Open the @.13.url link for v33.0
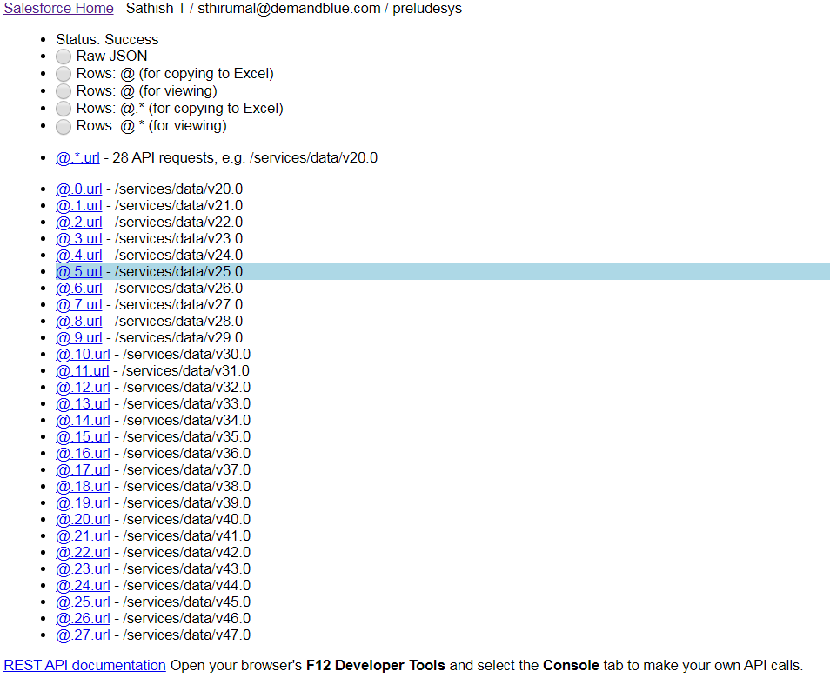The image size is (830, 678). [83, 404]
